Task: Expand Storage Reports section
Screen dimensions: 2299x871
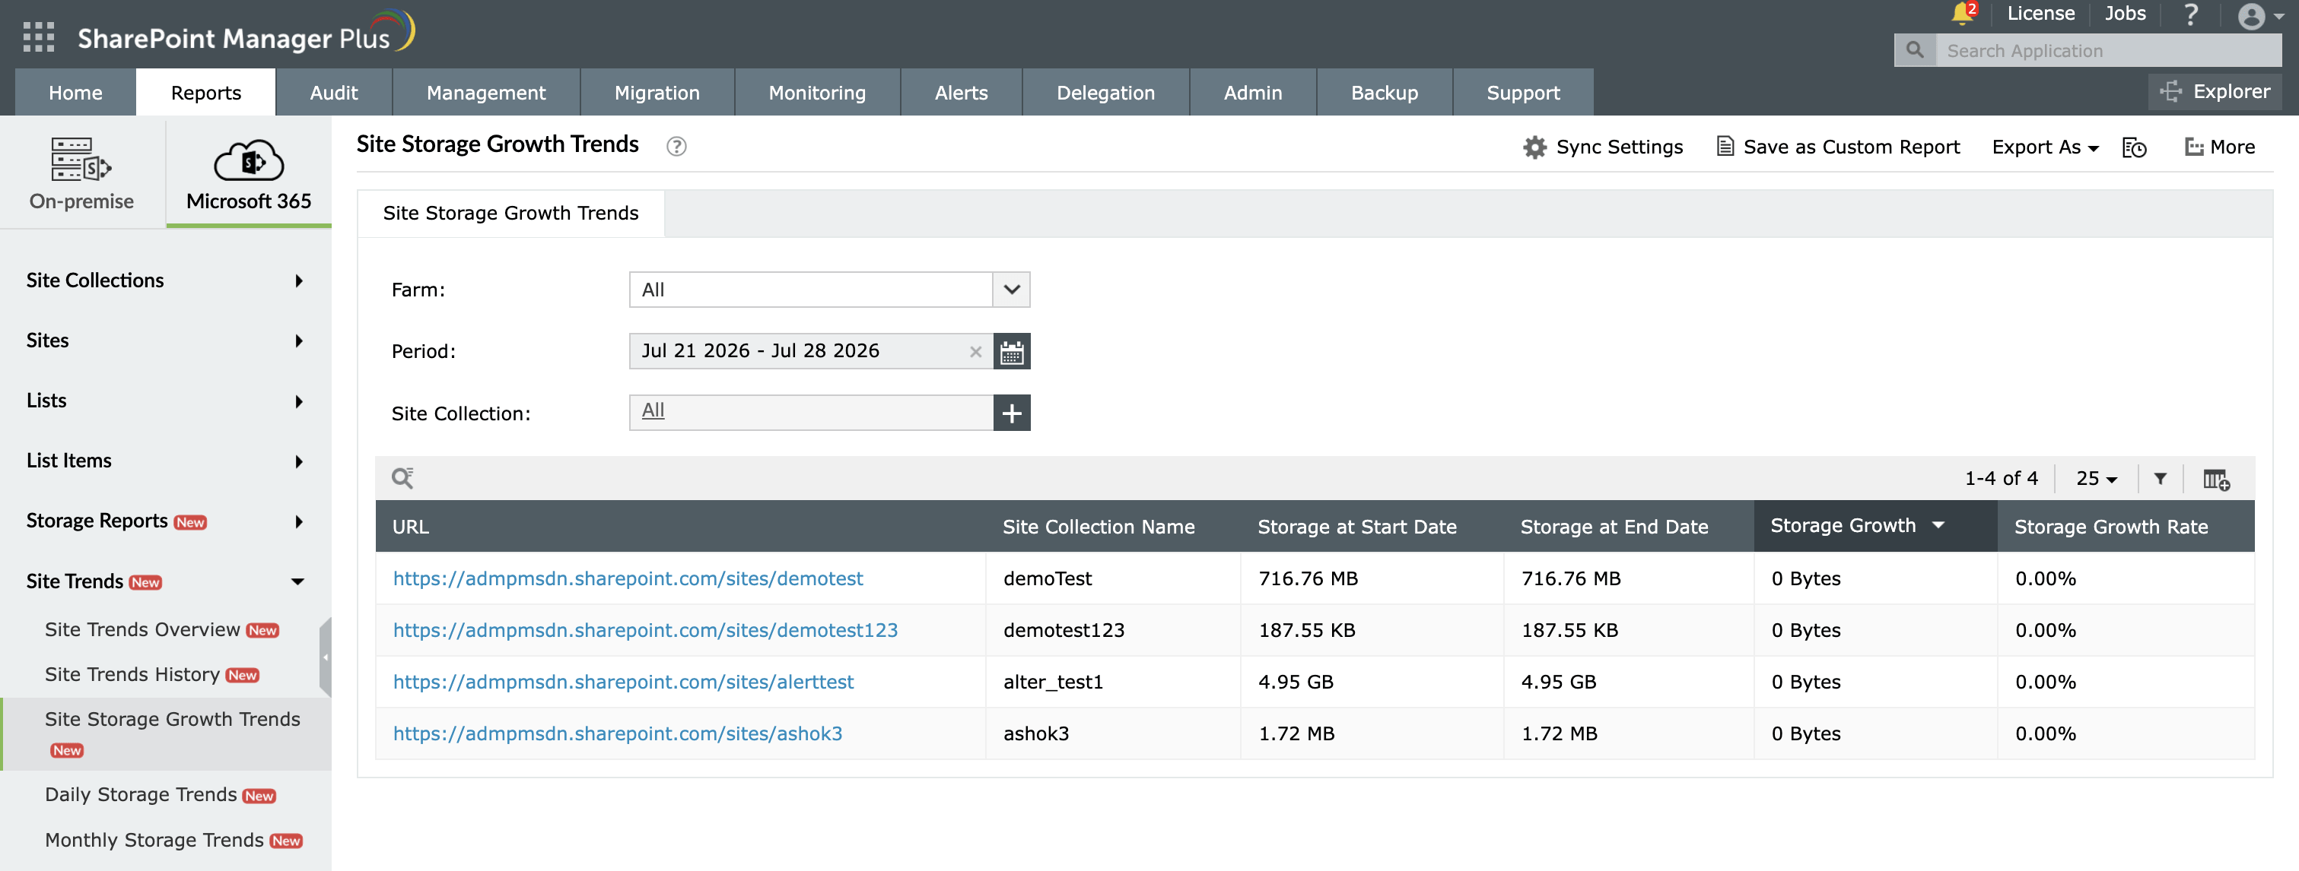Action: (x=166, y=521)
